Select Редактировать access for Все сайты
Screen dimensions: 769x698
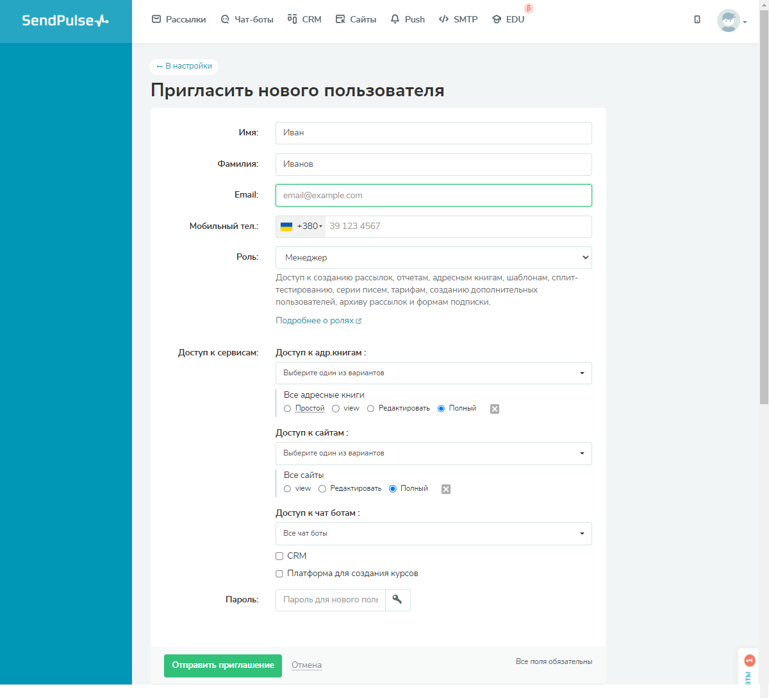click(322, 489)
